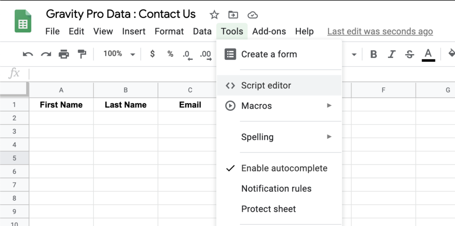Screen dimensions: 455x226
Task: Open the File menu
Action: [x=52, y=31]
